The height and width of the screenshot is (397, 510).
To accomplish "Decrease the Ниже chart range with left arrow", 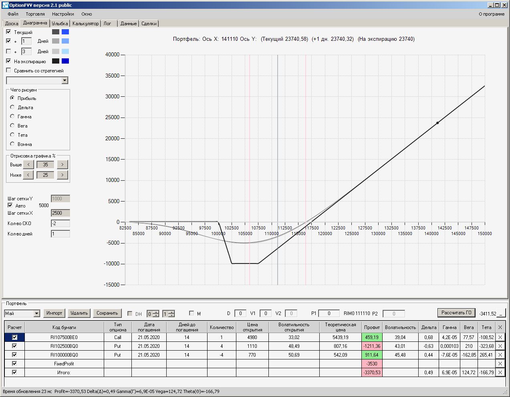I will tap(28, 175).
